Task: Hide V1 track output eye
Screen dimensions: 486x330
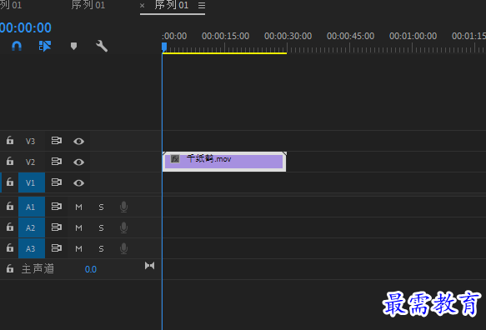Action: pyautogui.click(x=78, y=182)
